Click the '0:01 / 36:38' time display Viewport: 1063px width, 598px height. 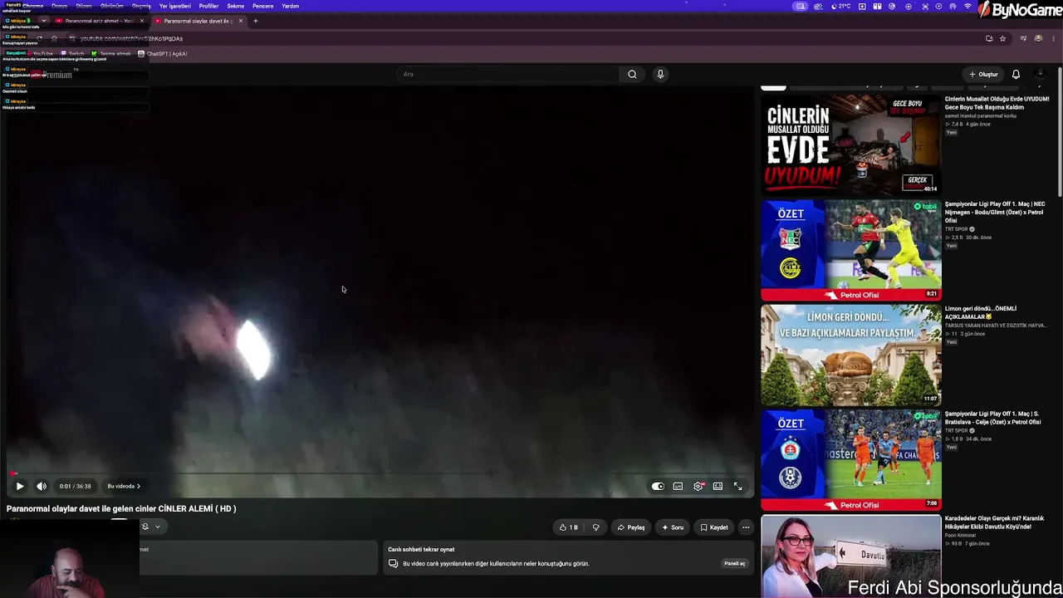coord(75,486)
